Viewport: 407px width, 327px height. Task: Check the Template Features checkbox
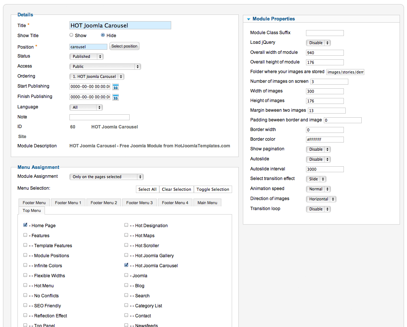(x=25, y=245)
